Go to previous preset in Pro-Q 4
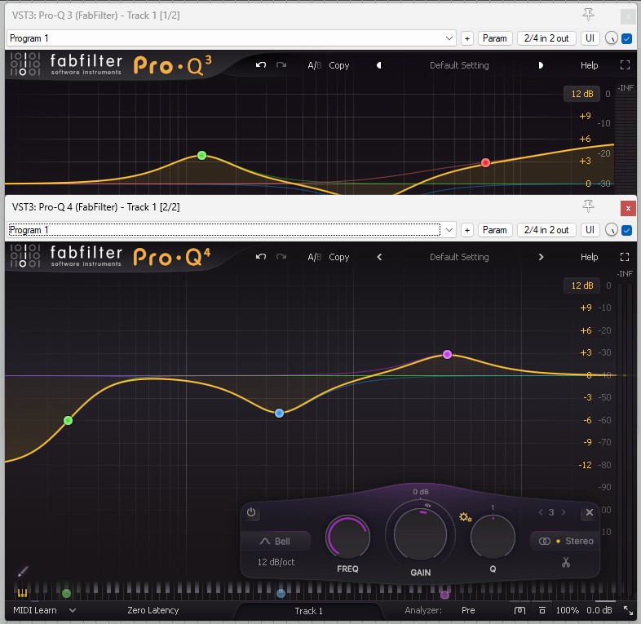The height and width of the screenshot is (624, 641). [x=379, y=257]
